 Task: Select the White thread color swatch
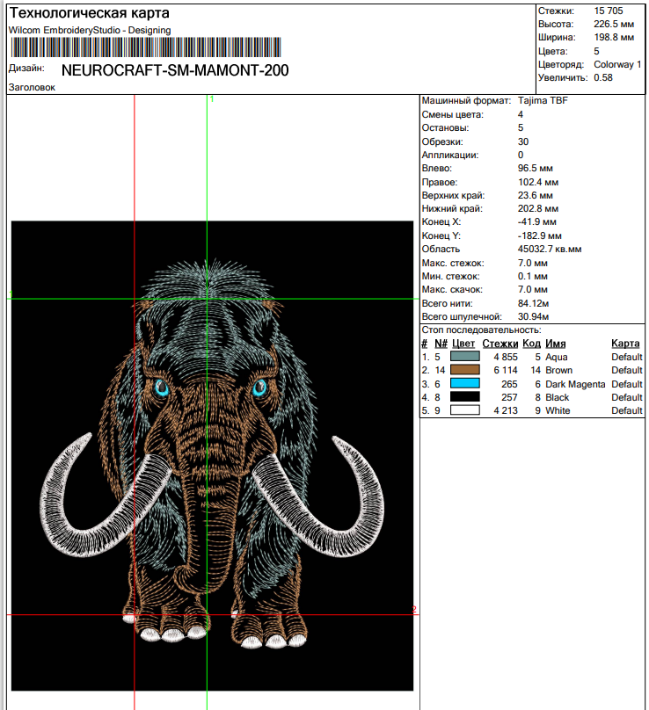tap(465, 410)
